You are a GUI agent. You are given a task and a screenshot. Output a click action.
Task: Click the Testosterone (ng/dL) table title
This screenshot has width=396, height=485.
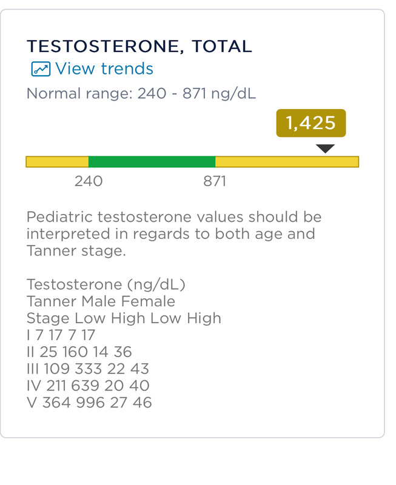(106, 284)
